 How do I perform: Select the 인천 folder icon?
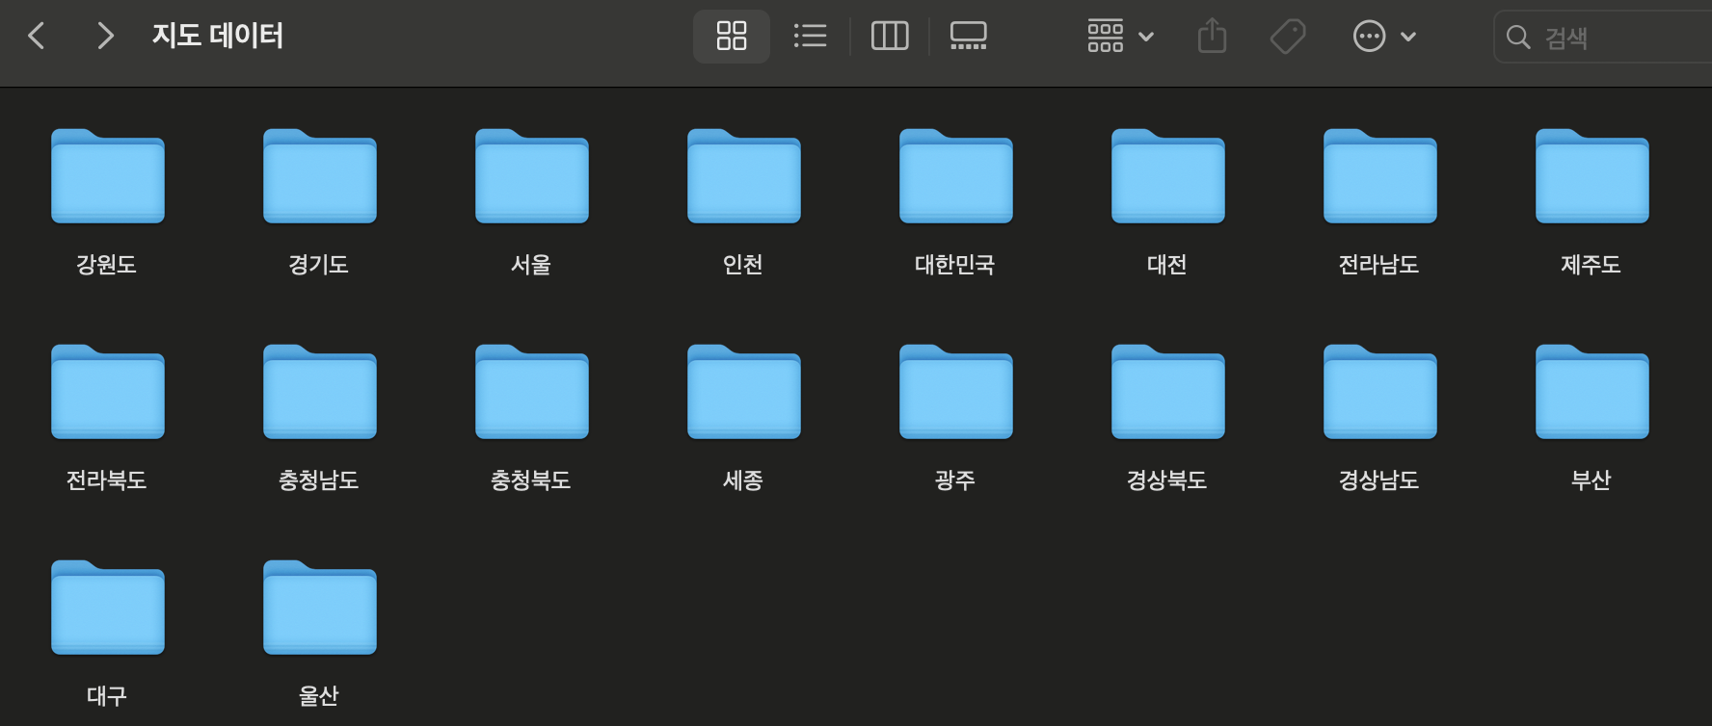[744, 176]
